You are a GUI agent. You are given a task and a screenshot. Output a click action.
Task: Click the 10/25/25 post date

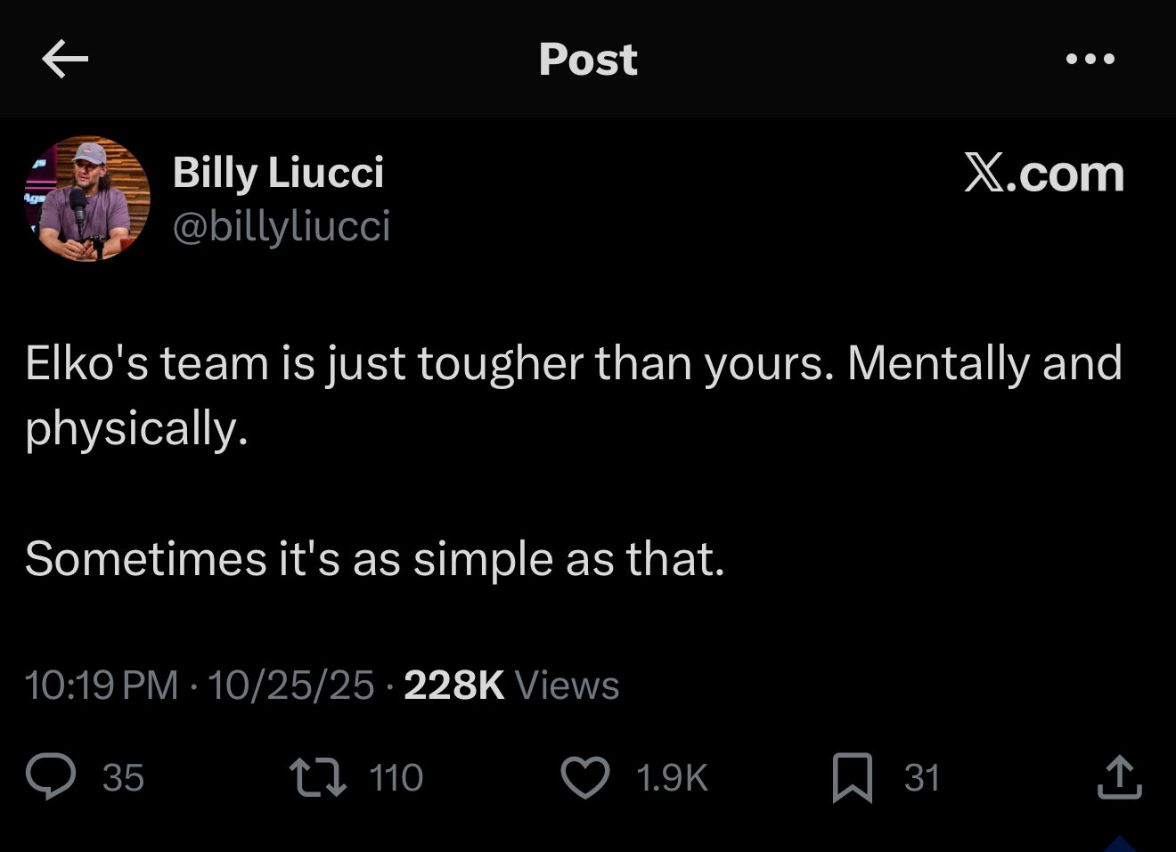coord(290,685)
